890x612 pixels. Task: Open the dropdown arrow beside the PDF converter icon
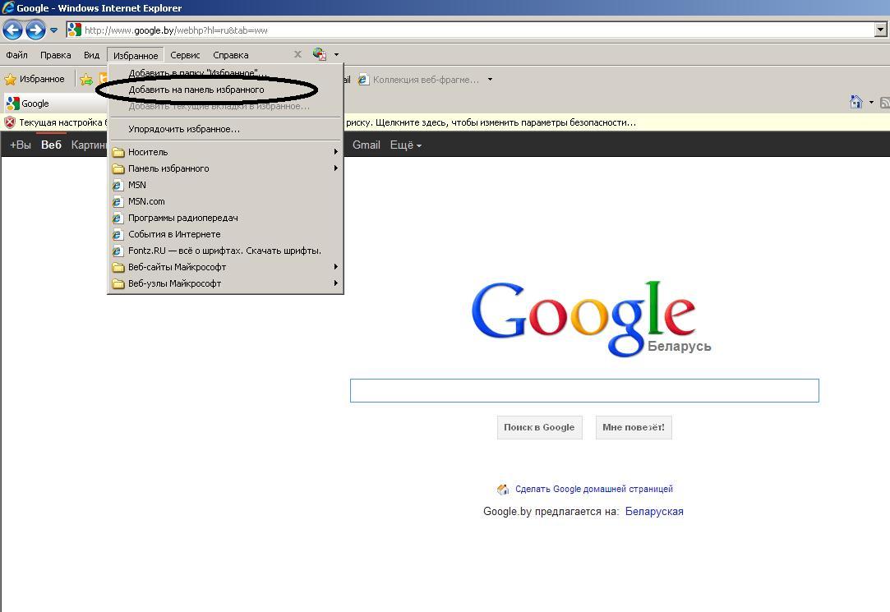pos(337,55)
